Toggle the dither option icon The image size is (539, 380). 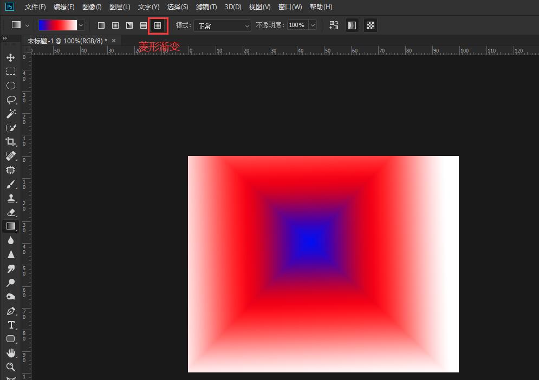[352, 25]
